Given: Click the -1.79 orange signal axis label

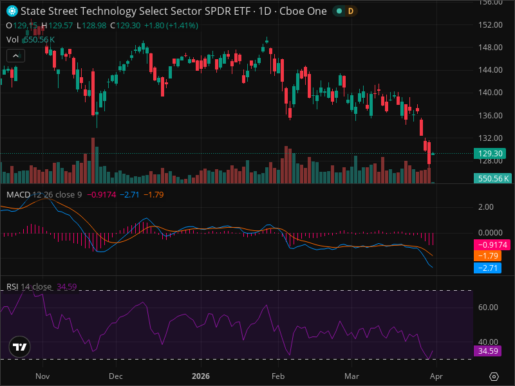Looking at the screenshot, I should (488, 255).
